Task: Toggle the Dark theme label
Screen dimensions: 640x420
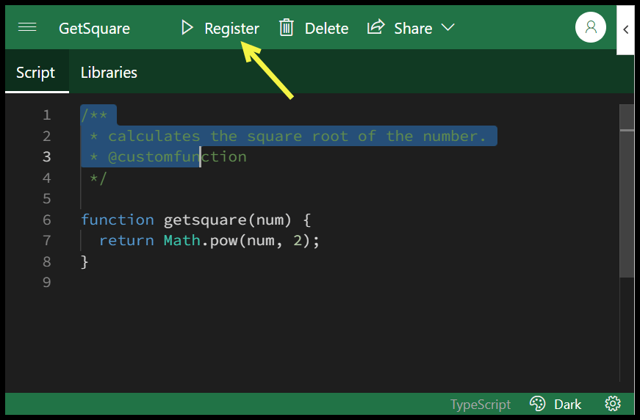Action: point(567,404)
